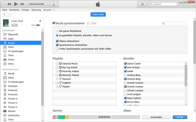Click the Fertig button
Screen dimensions: 196x122
tap(180, 117)
